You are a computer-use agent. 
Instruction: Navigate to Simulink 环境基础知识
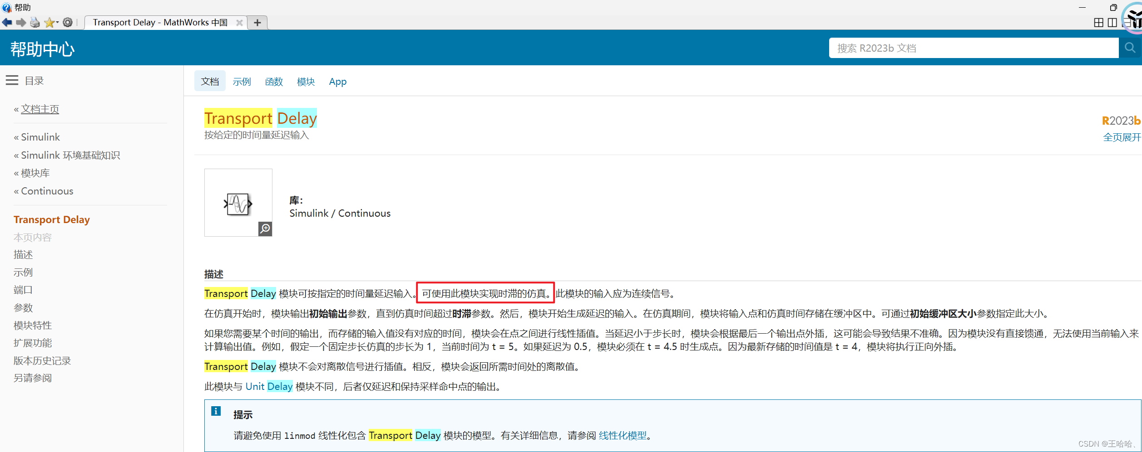coord(70,155)
